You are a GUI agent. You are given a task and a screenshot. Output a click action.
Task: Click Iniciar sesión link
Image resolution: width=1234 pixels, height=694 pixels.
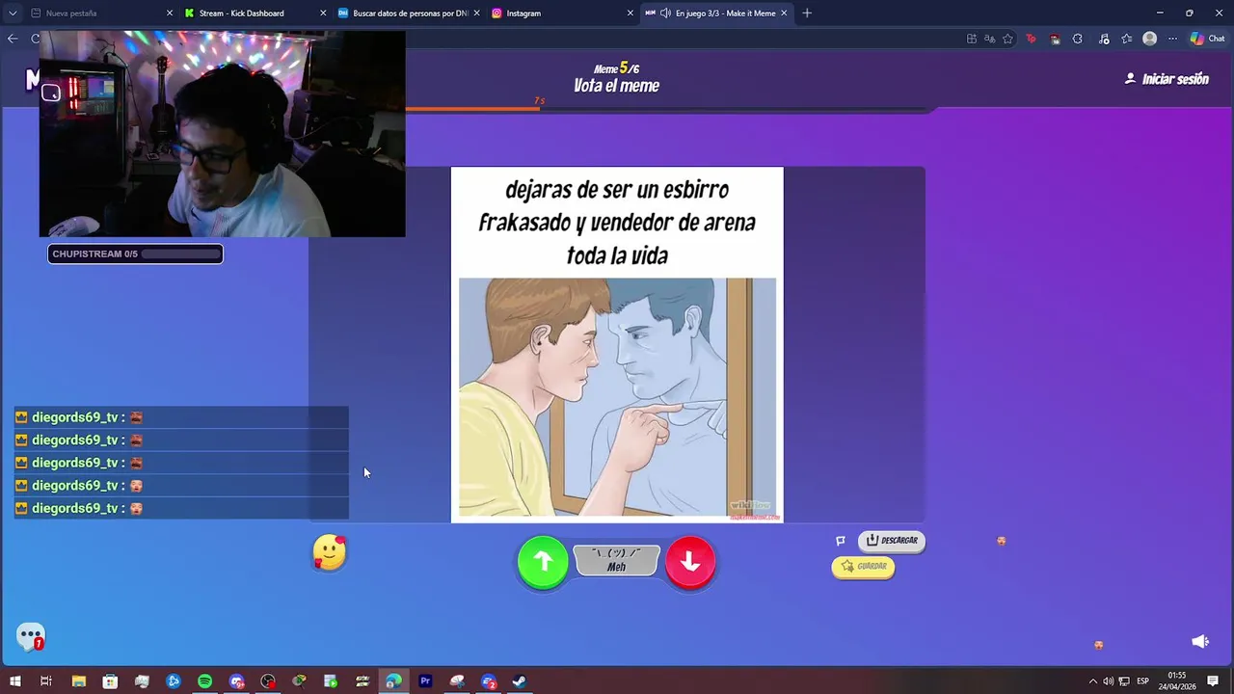coord(1167,79)
